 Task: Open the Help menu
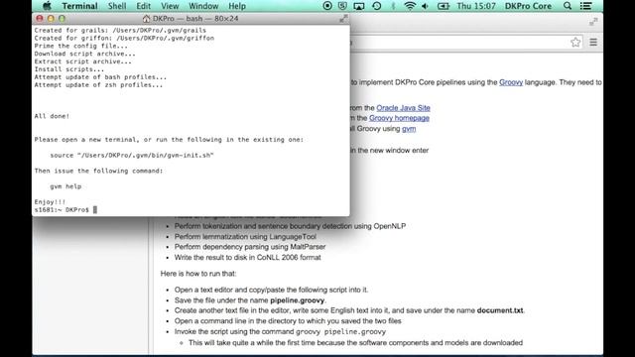(237, 6)
